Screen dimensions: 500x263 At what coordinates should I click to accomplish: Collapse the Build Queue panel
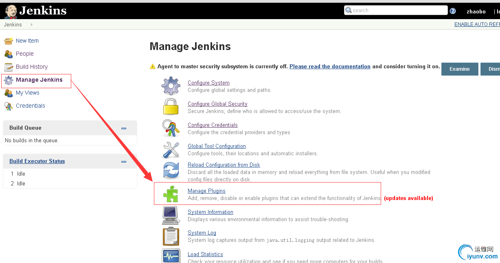click(124, 128)
